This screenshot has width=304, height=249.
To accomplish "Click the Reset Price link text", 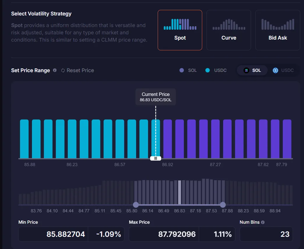I will coord(80,70).
